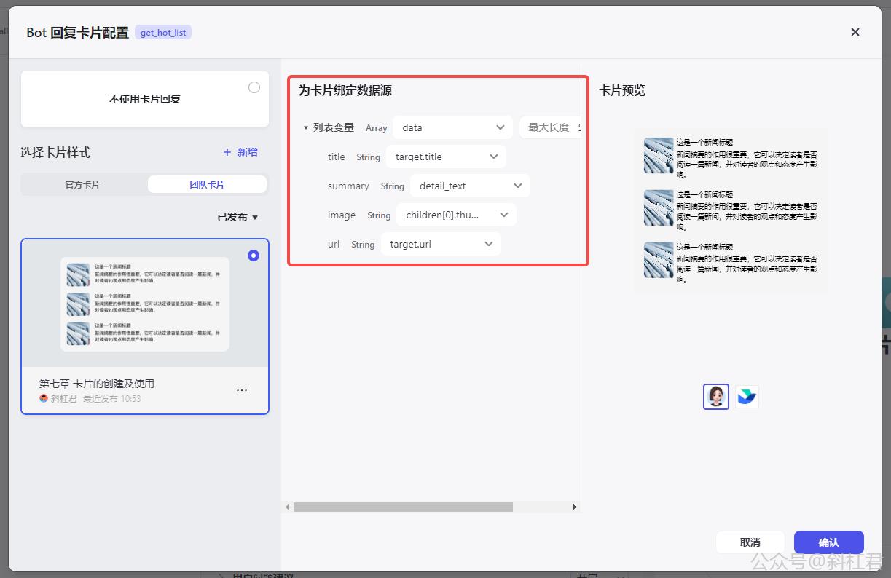Select the blue bird logo preview icon

(x=747, y=397)
